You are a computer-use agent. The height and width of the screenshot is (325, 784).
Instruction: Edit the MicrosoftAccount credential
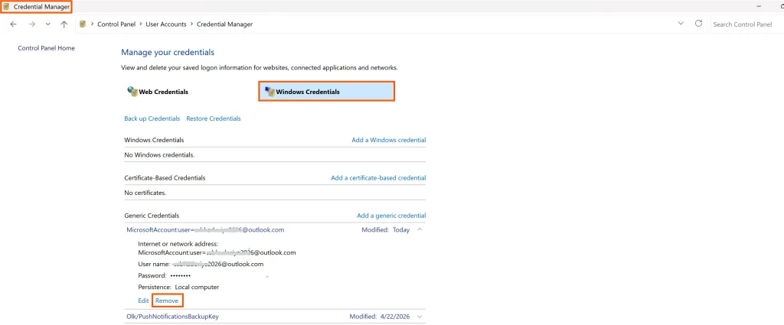[143, 301]
